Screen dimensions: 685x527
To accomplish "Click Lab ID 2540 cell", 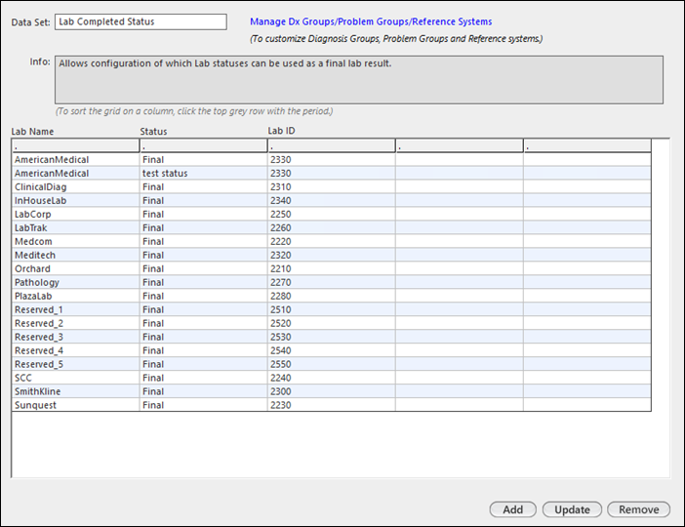I will (331, 350).
